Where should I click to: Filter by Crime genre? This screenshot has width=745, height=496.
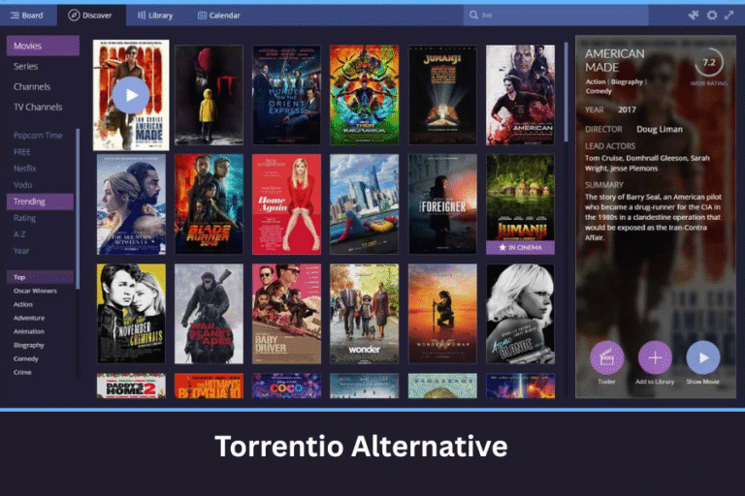(x=22, y=372)
